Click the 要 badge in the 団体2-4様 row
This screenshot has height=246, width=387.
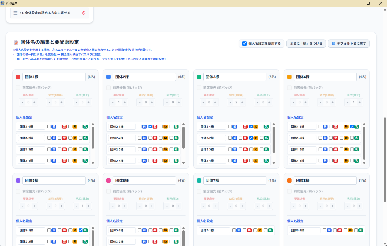(x=155, y=161)
